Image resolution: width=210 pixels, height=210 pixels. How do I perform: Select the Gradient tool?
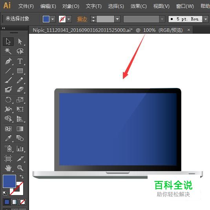20,129
